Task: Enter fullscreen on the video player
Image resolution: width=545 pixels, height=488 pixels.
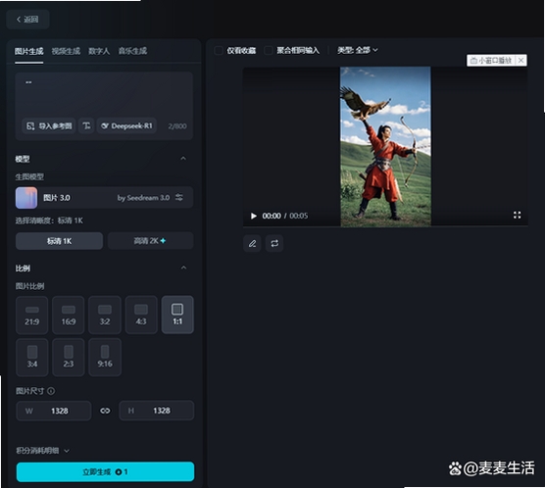Action: click(518, 216)
